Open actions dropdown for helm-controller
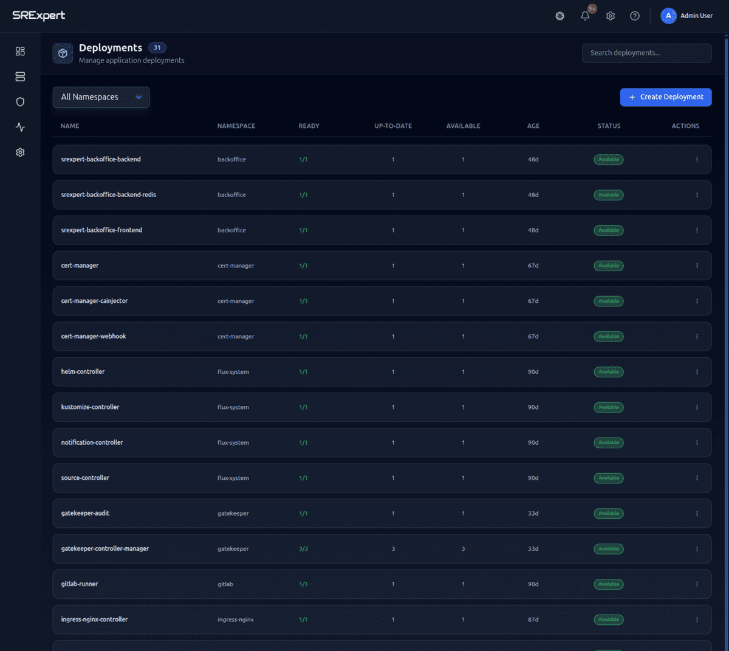The width and height of the screenshot is (729, 651). [697, 371]
